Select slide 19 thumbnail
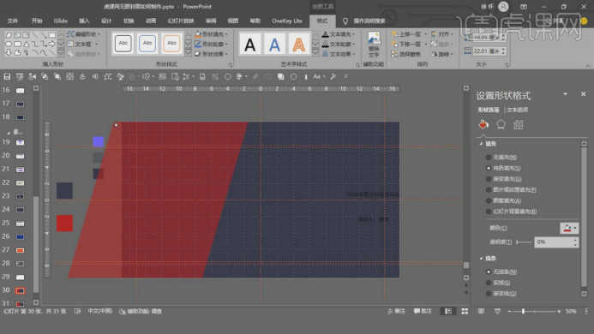Viewport: 594px width, 334px height. pyautogui.click(x=20, y=142)
